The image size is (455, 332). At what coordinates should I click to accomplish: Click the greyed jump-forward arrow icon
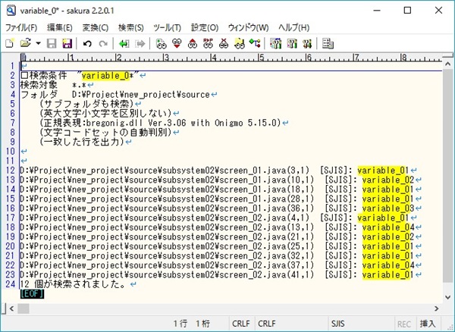140,44
